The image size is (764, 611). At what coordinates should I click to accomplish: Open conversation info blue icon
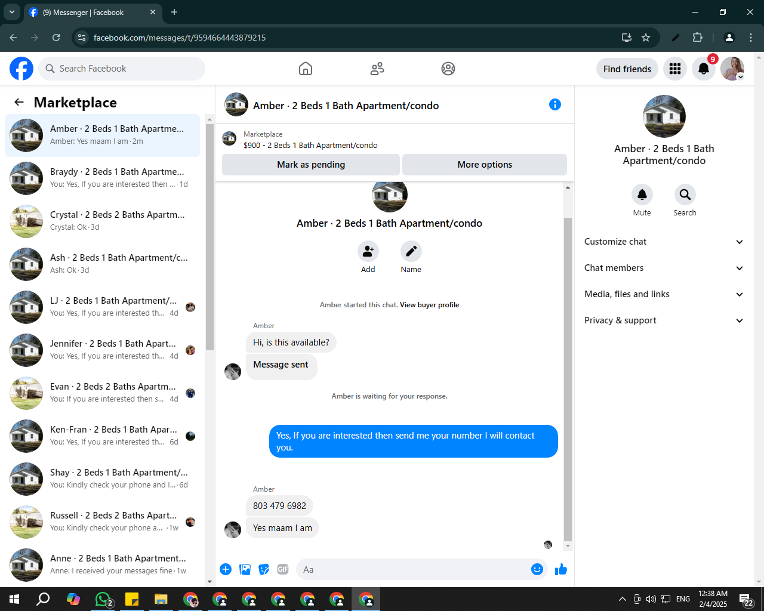click(555, 104)
